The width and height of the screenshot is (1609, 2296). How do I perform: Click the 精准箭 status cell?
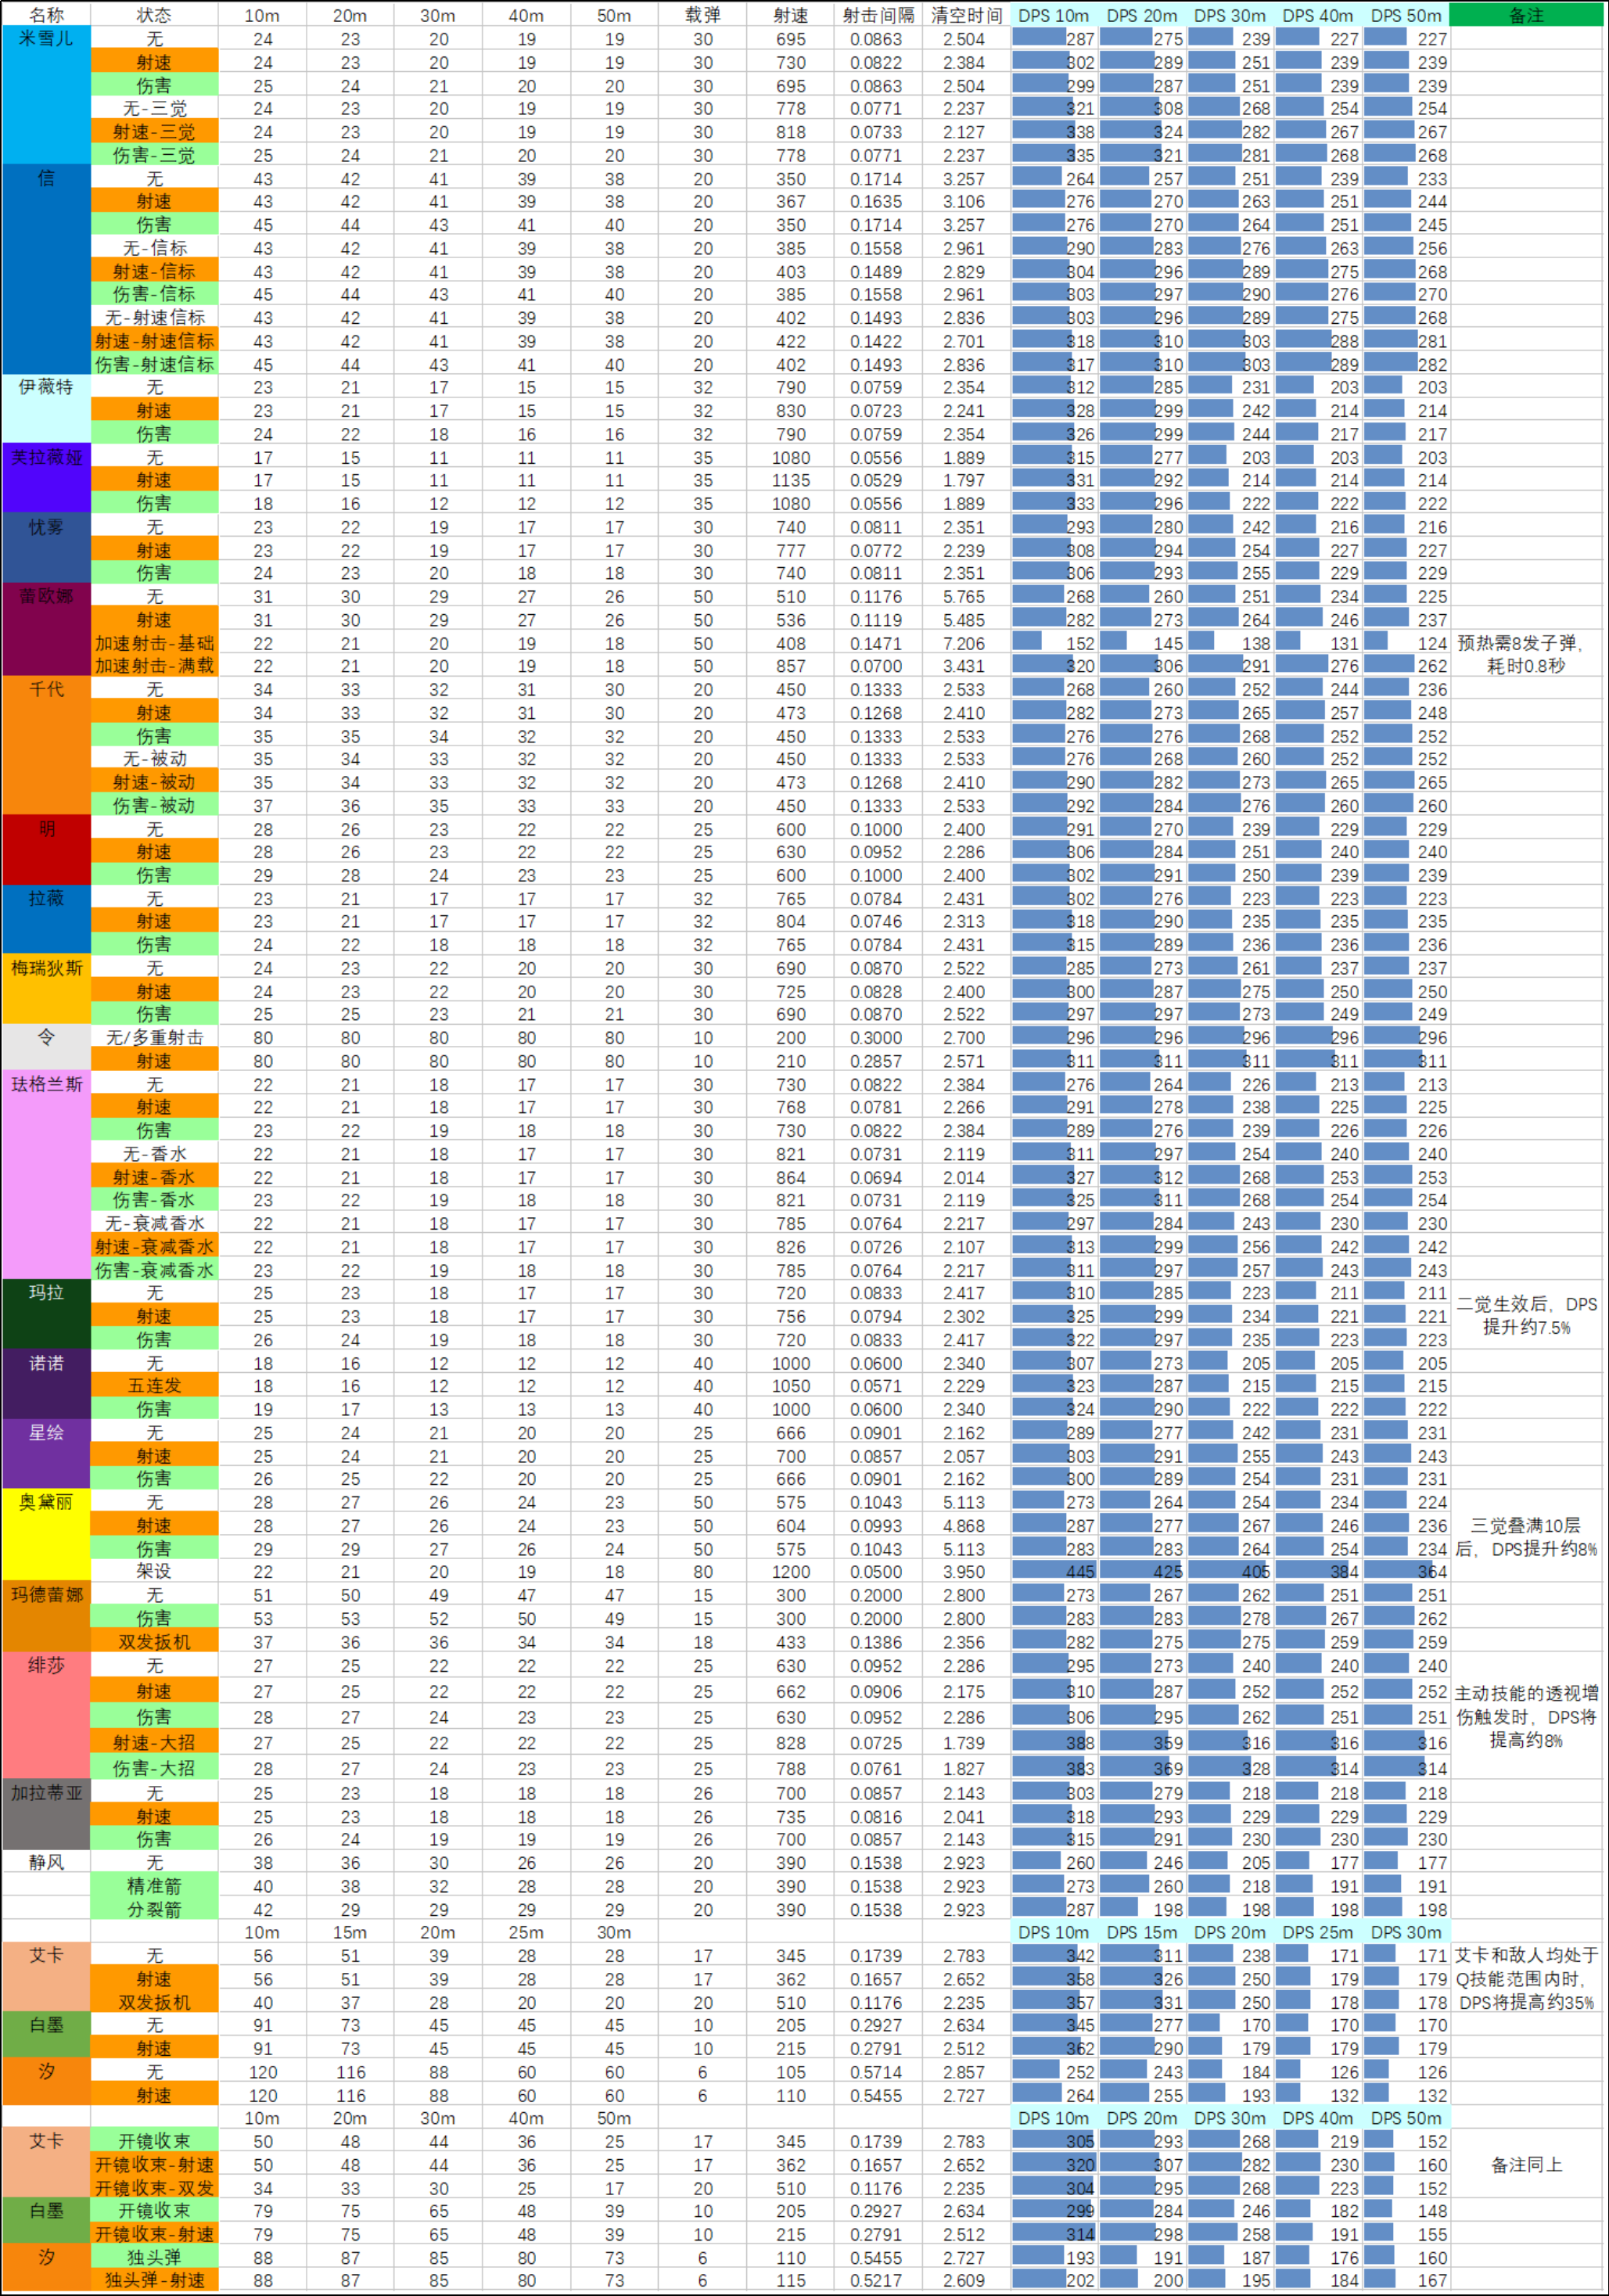tap(154, 1886)
